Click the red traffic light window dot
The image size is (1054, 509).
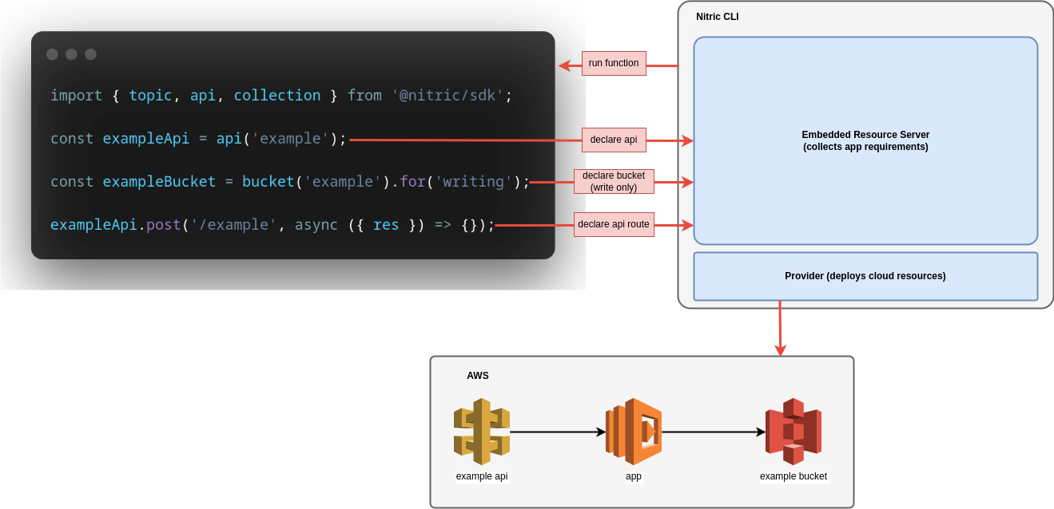click(x=52, y=54)
